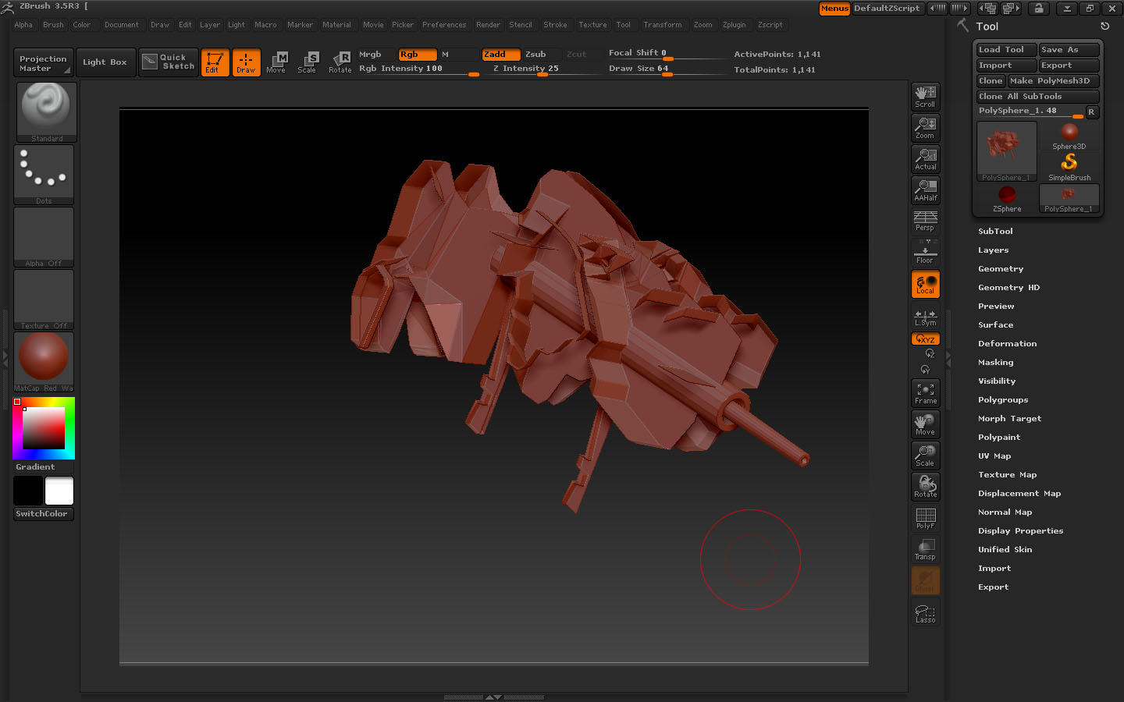This screenshot has width=1124, height=702.
Task: Select the Sphere3D tool thumbnail
Action: [1069, 136]
